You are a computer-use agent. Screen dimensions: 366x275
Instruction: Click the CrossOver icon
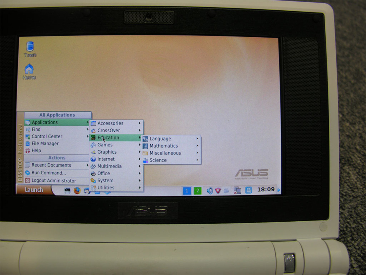pyautogui.click(x=93, y=131)
